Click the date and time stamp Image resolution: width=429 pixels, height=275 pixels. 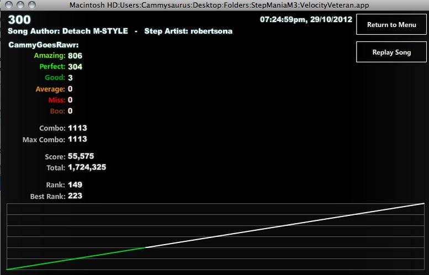(306, 19)
